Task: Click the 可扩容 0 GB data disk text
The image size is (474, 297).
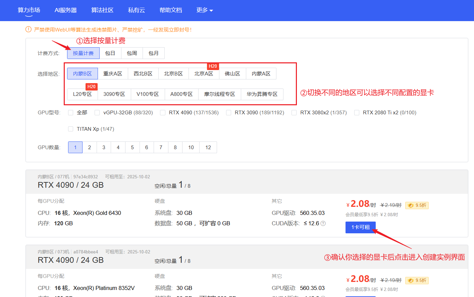Action: [215, 223]
